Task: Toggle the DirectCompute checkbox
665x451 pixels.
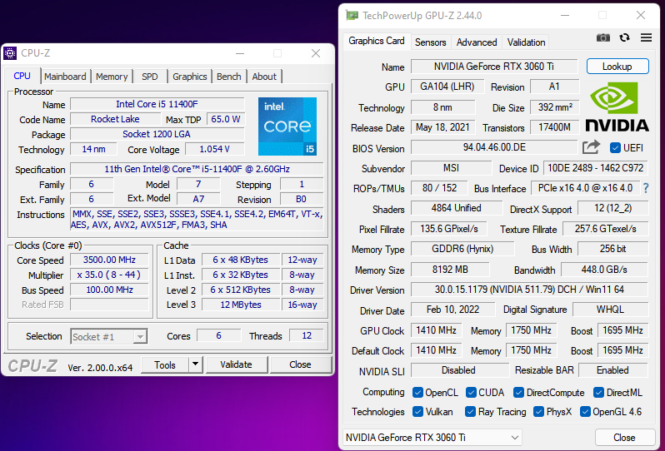Action: [518, 393]
